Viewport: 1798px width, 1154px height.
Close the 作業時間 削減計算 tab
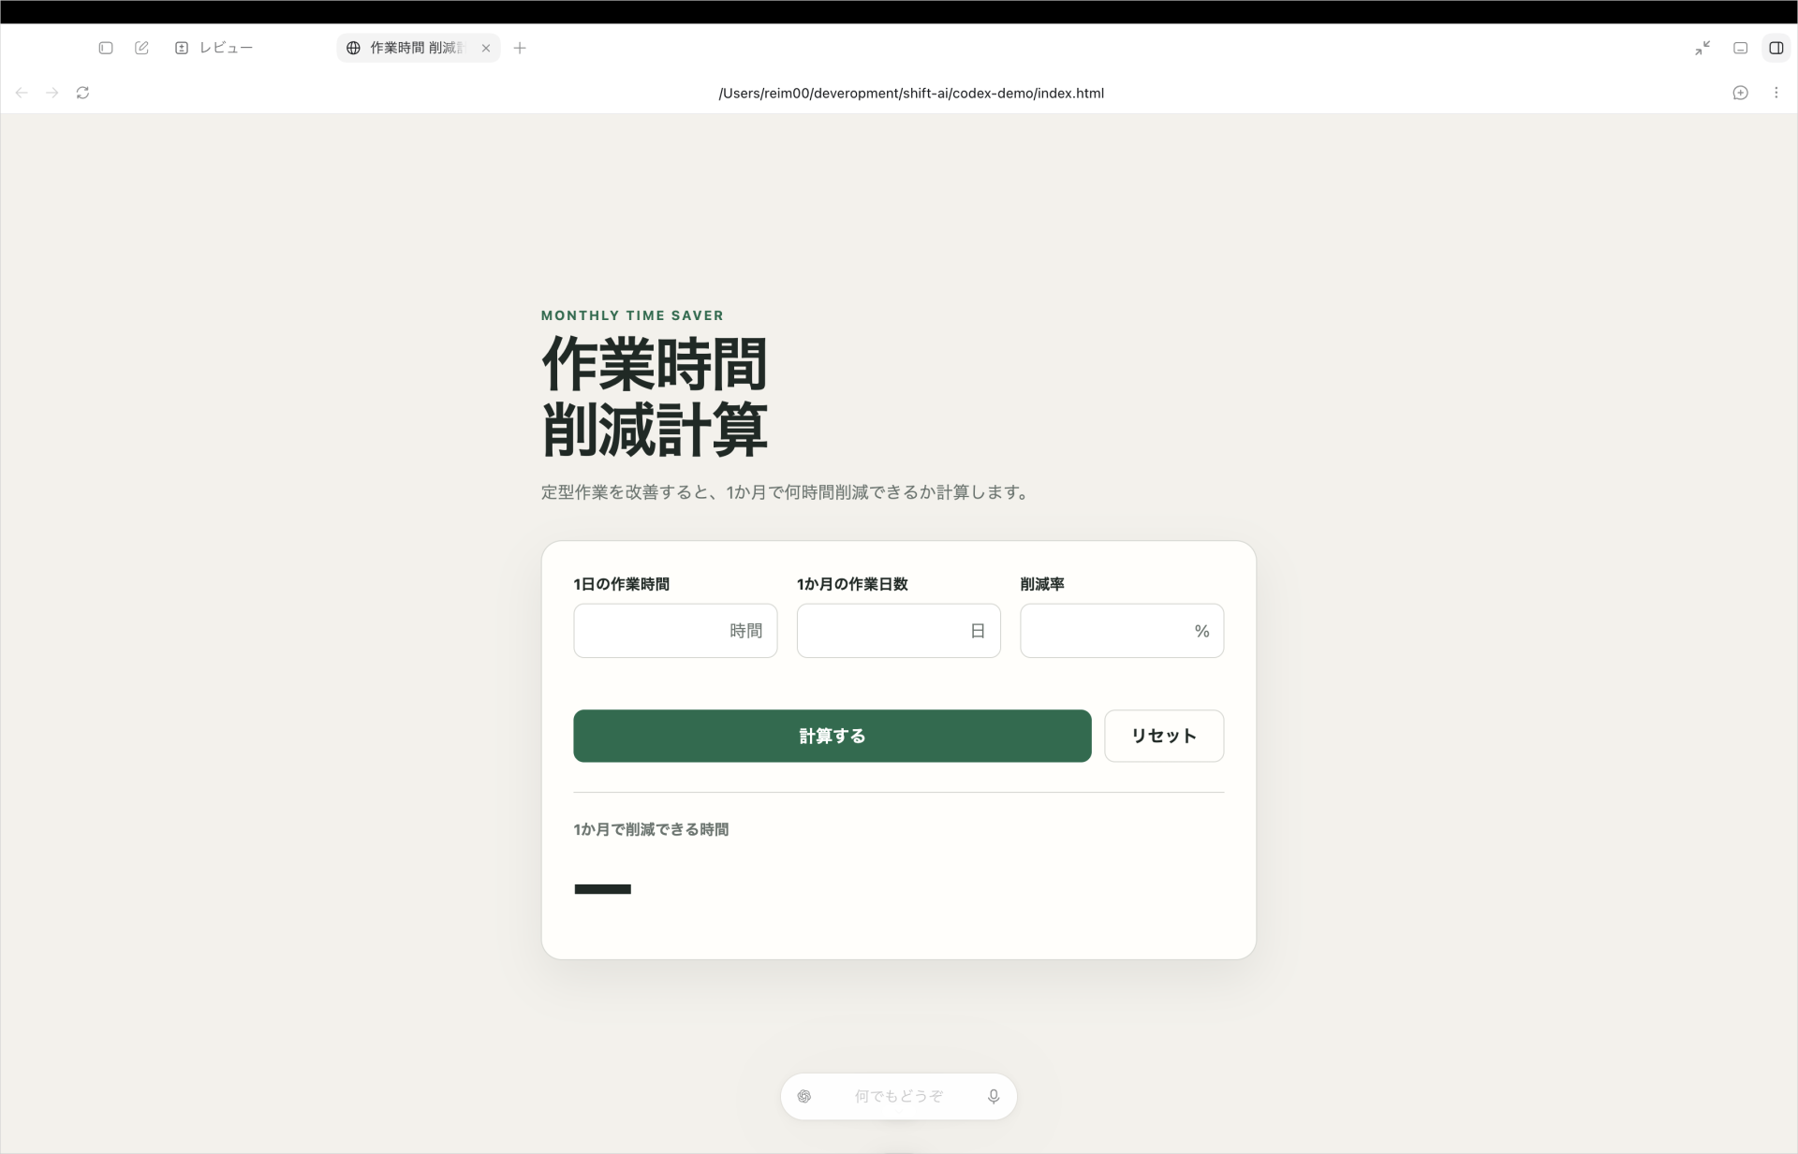pos(485,48)
